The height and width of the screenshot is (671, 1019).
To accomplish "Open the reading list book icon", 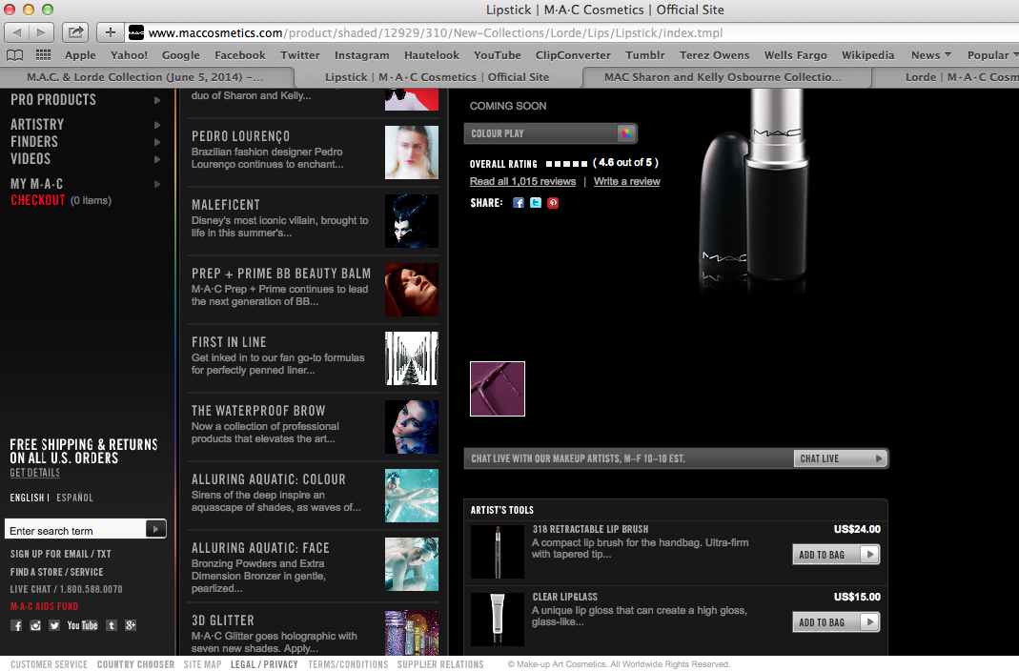I will (x=14, y=55).
